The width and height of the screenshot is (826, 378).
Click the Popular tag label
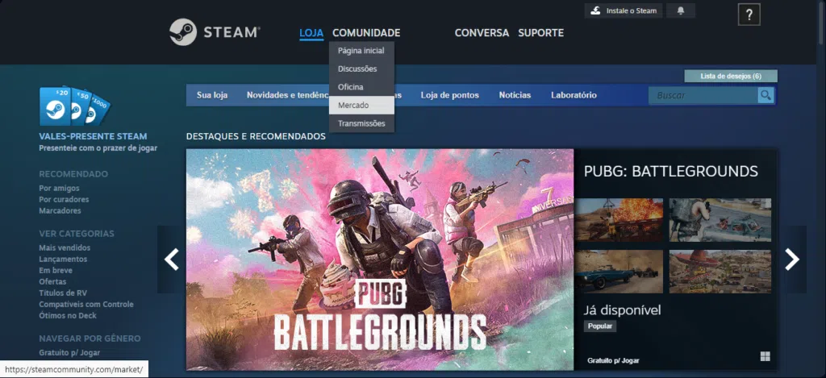pos(600,326)
